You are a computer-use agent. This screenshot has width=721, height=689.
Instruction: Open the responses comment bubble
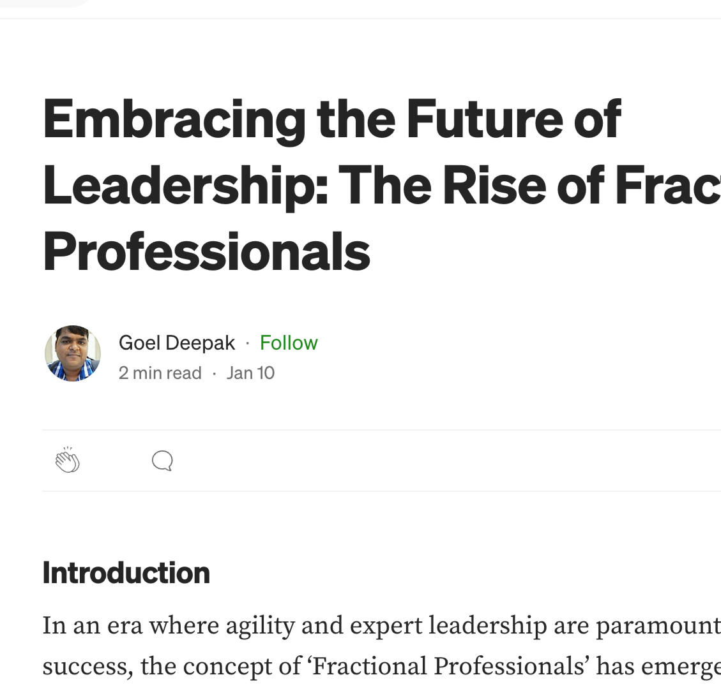pyautogui.click(x=162, y=461)
